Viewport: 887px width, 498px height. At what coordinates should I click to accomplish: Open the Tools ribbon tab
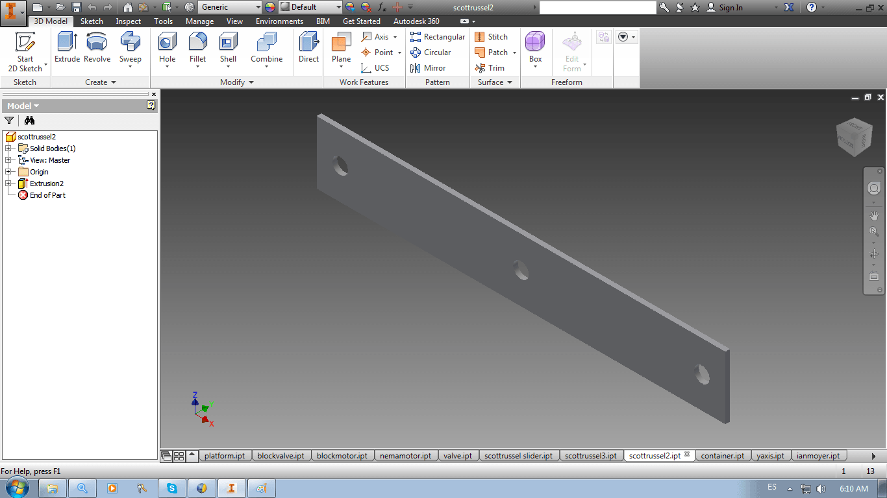163,21
